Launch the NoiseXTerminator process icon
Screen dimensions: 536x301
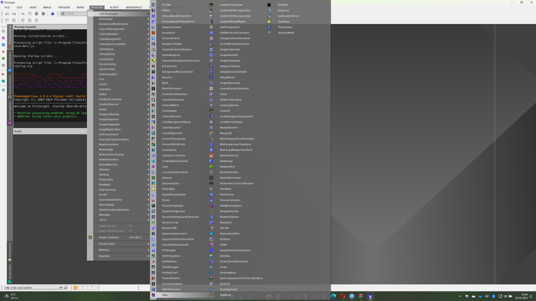(211, 178)
